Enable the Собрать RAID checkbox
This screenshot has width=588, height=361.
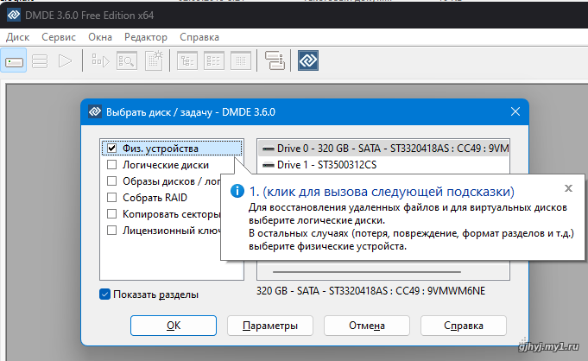(x=111, y=198)
